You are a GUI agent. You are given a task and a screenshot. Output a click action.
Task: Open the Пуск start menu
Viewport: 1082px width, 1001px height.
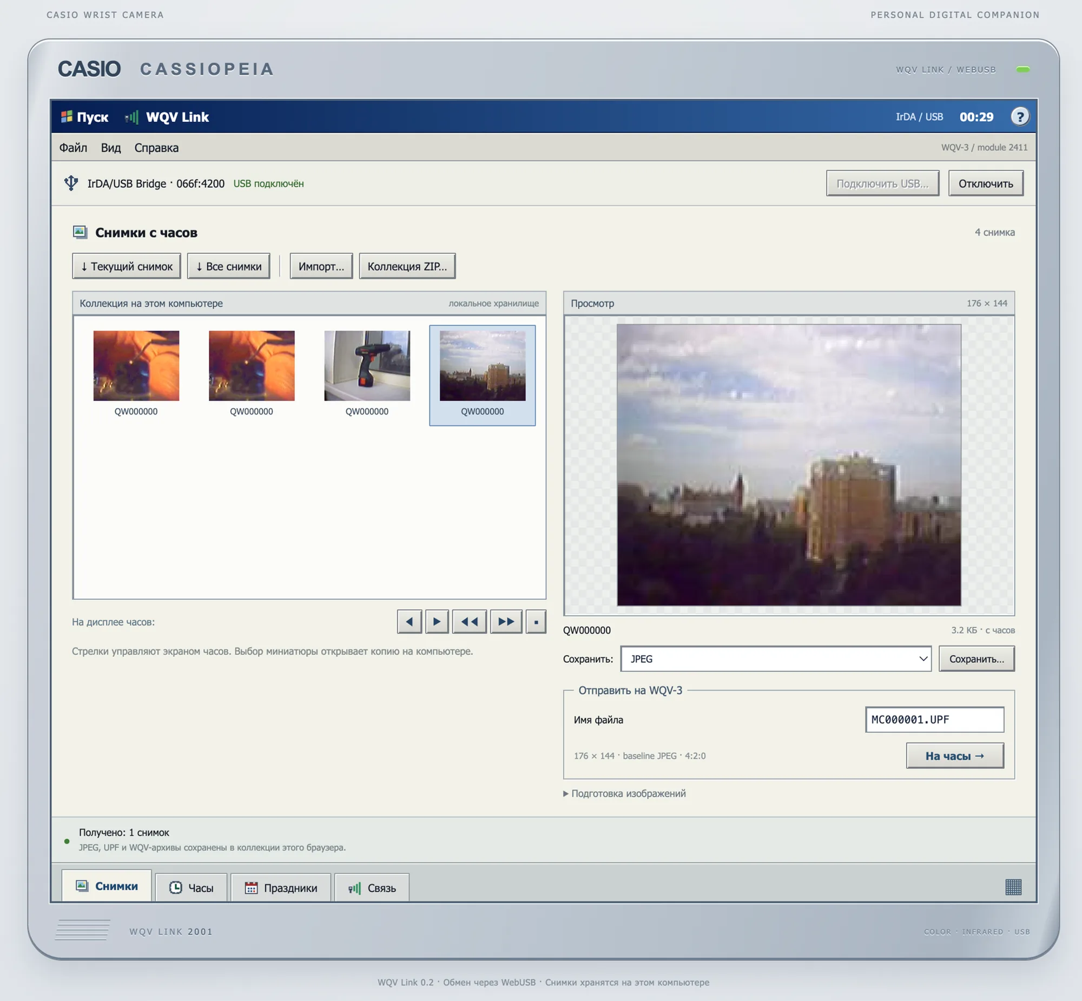tap(84, 117)
